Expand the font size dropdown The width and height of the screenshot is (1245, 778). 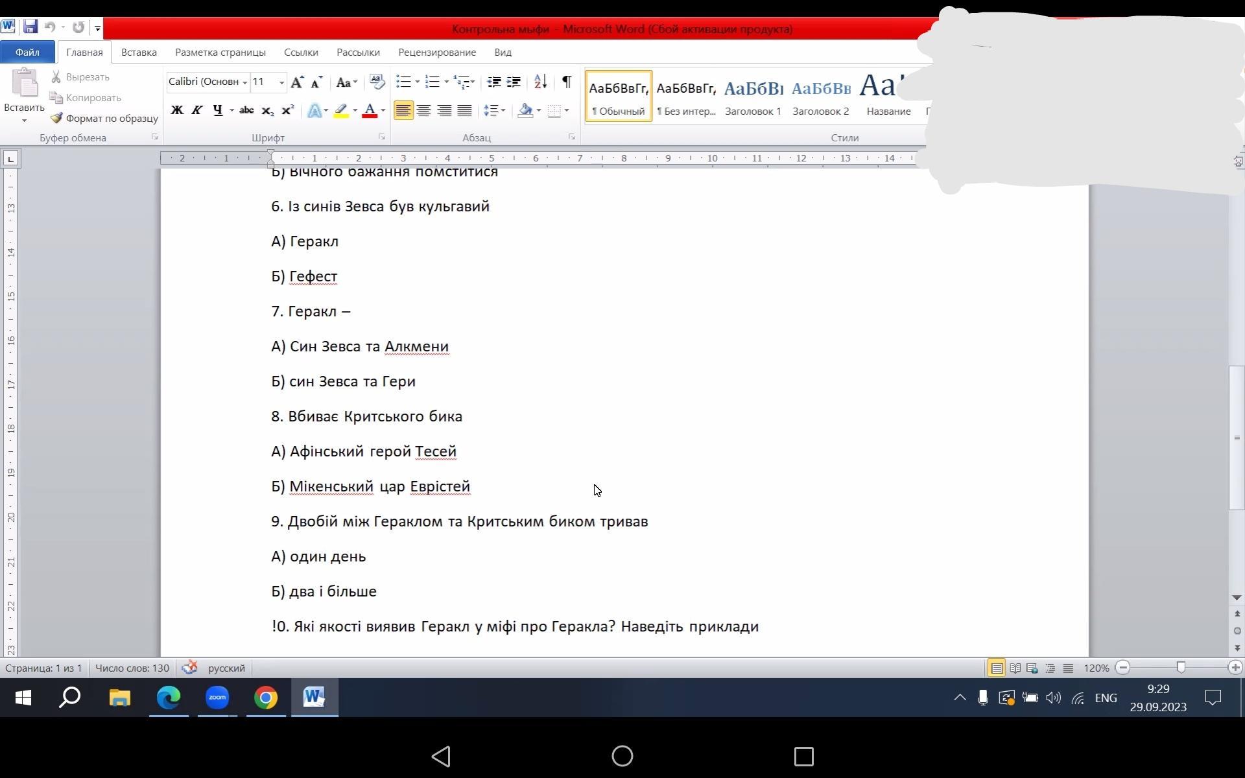(x=281, y=82)
